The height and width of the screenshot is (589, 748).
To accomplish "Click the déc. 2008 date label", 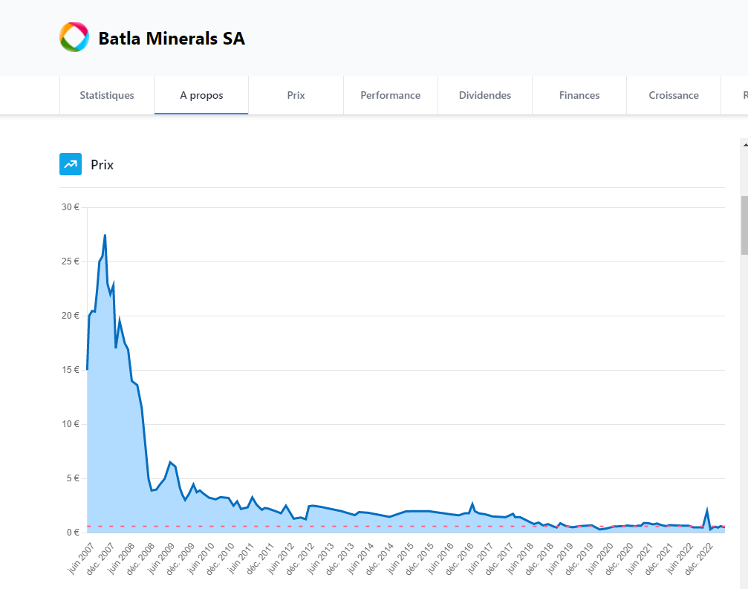I will [x=140, y=558].
